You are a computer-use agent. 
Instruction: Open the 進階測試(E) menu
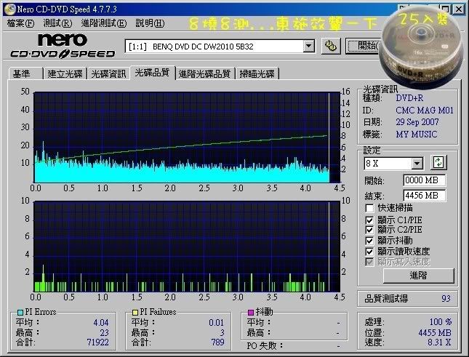click(x=104, y=23)
